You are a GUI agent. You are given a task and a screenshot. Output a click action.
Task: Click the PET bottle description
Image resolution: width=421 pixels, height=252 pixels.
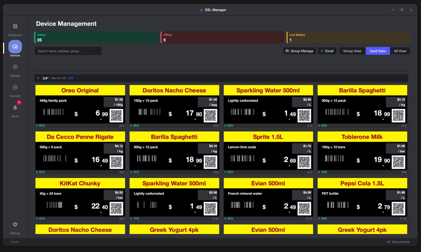point(330,194)
